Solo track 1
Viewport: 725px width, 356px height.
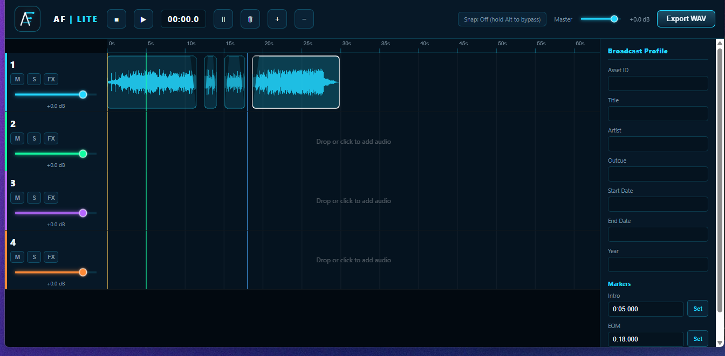pos(34,79)
